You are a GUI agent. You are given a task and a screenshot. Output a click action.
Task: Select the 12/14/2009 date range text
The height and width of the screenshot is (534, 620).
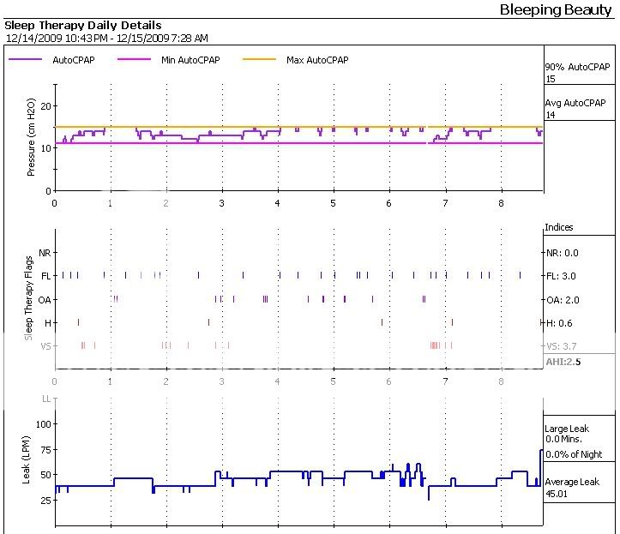pyautogui.click(x=106, y=39)
